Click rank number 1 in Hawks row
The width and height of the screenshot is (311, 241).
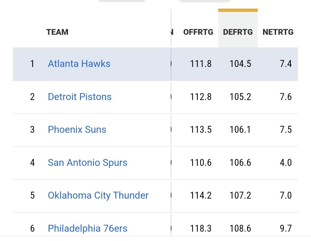32,64
